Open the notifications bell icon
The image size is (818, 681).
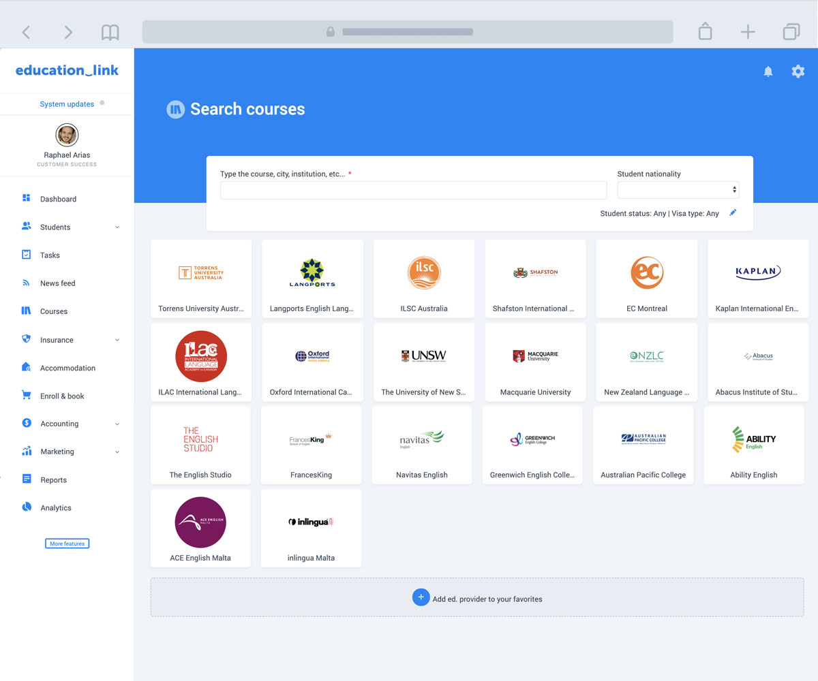coord(768,72)
